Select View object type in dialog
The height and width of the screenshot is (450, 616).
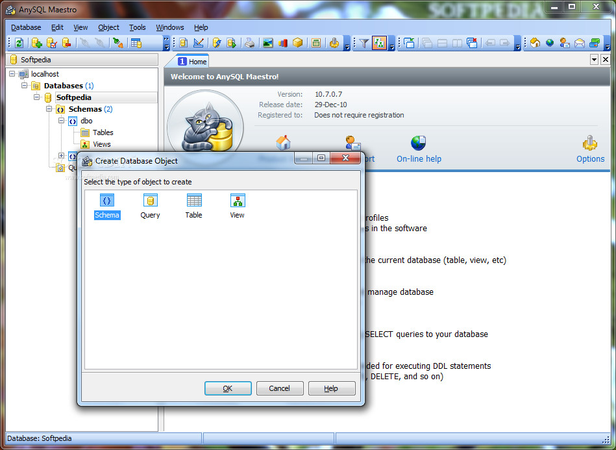coord(238,206)
